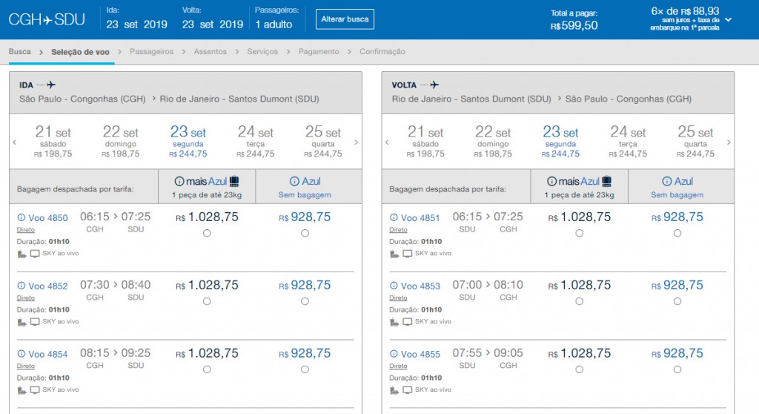Show earlier dates in IDA date carousel
759x414 pixels.
coord(15,142)
